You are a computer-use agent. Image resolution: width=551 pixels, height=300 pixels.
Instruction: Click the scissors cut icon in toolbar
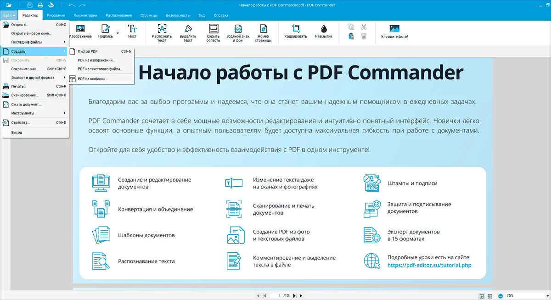pos(364,27)
